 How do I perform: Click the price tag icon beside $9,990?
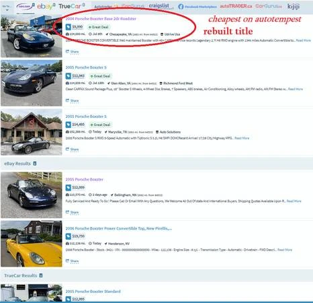[x=69, y=27]
